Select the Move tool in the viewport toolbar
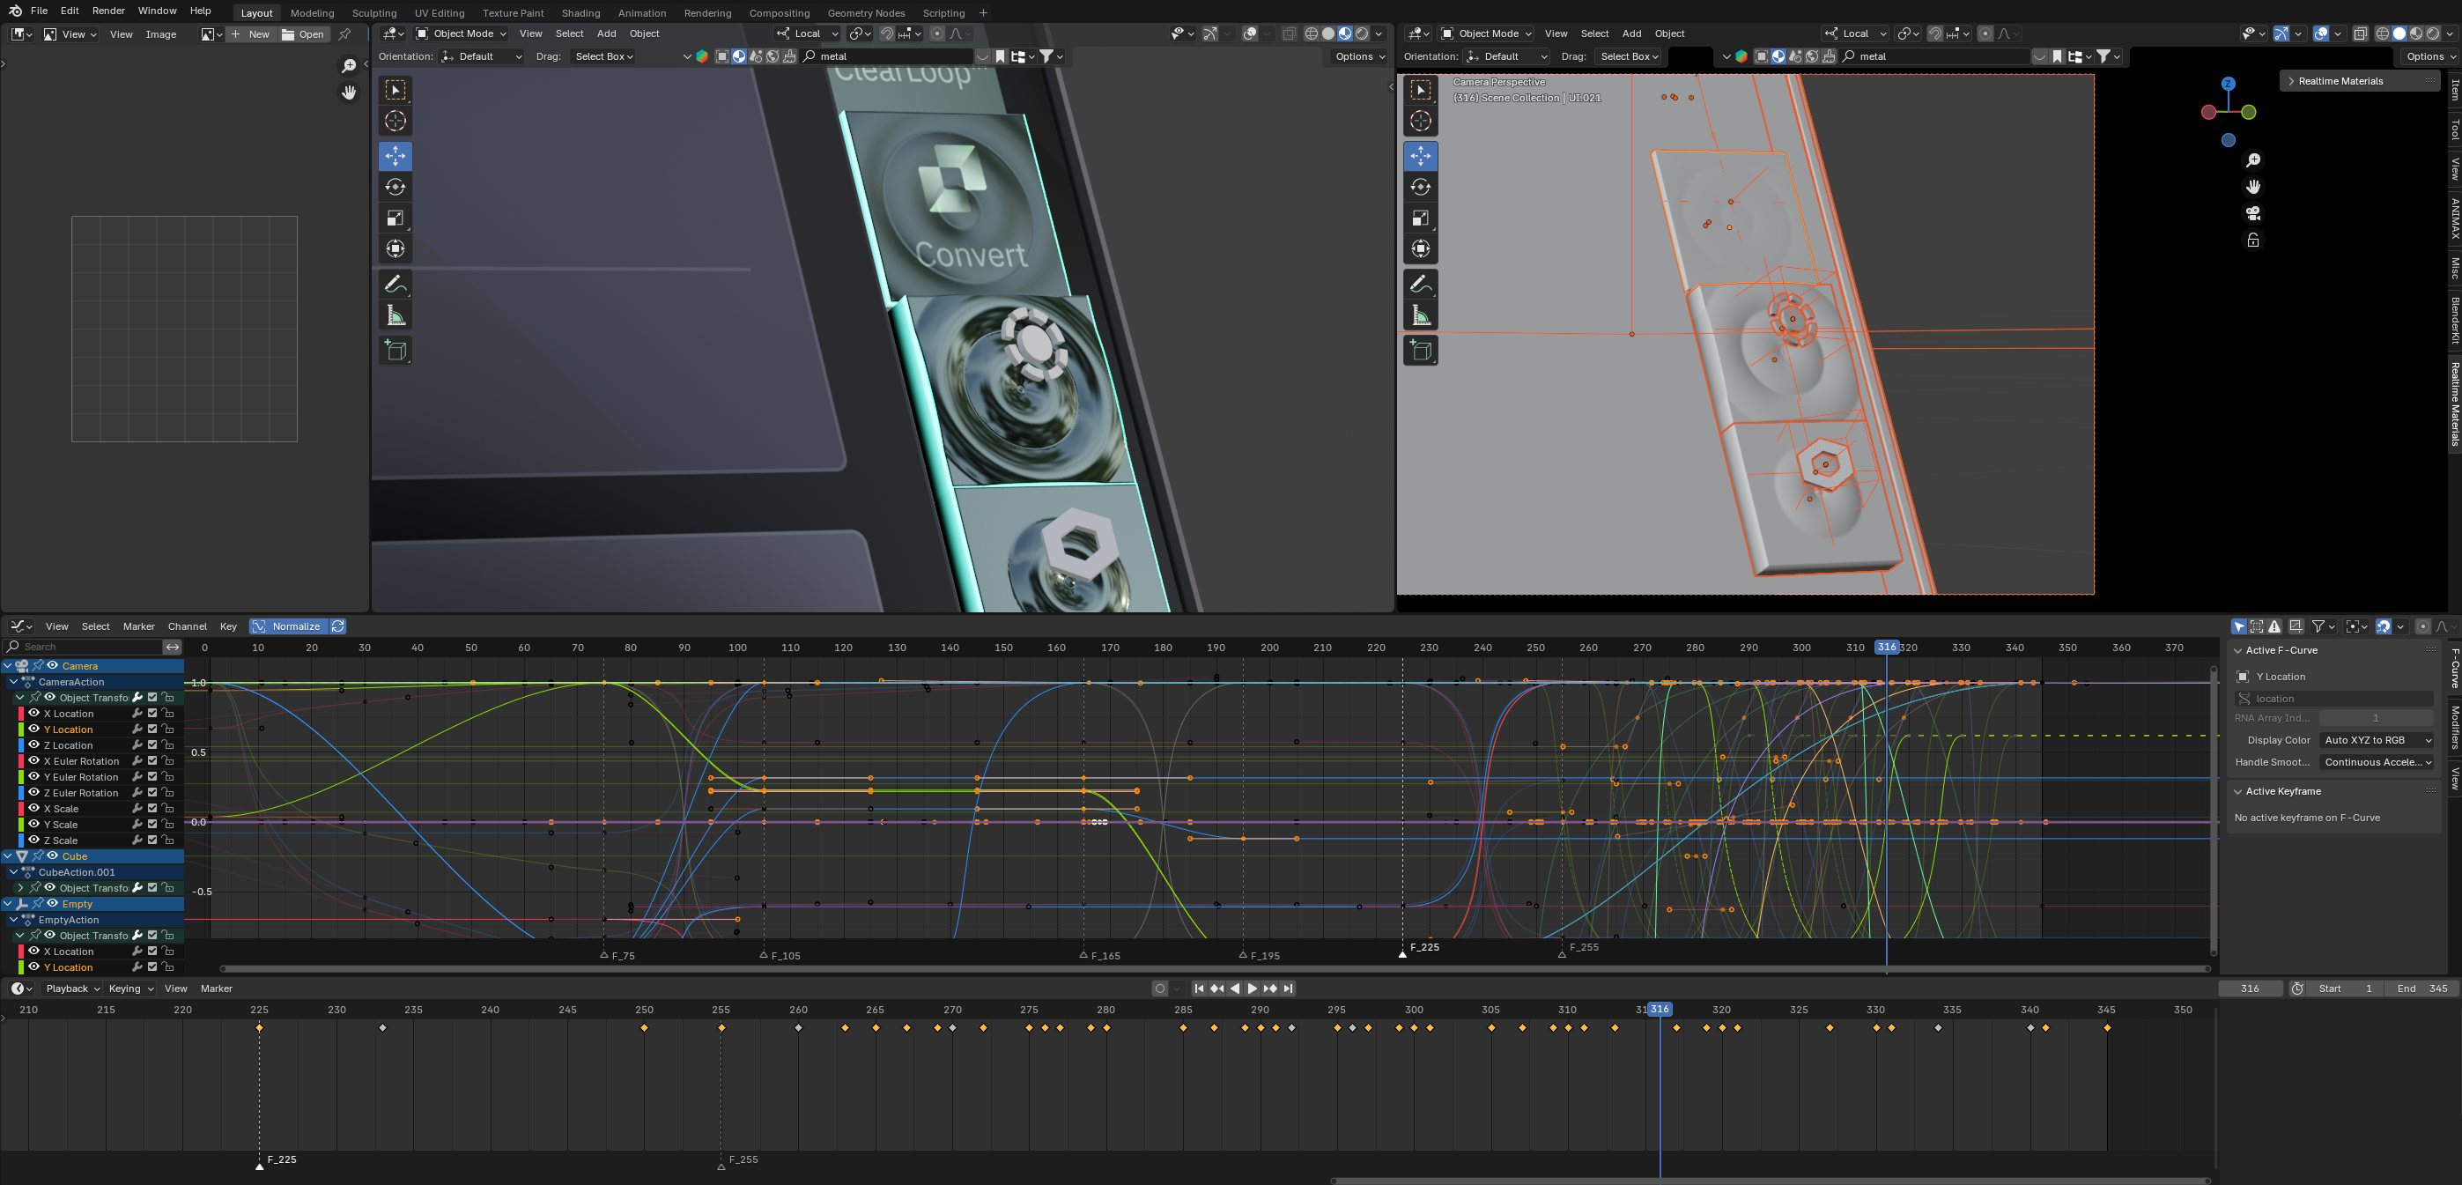The image size is (2462, 1185). tap(395, 156)
